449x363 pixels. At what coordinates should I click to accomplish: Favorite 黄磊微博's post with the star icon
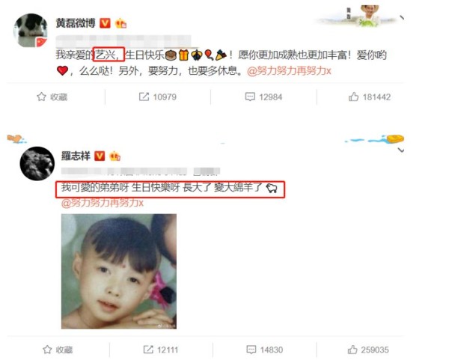click(52, 97)
